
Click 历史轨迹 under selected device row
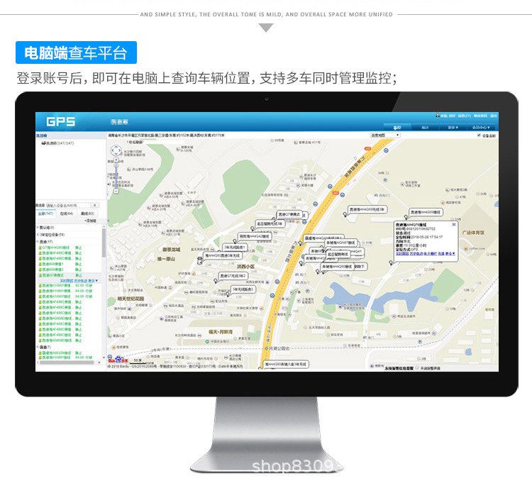coord(81,281)
